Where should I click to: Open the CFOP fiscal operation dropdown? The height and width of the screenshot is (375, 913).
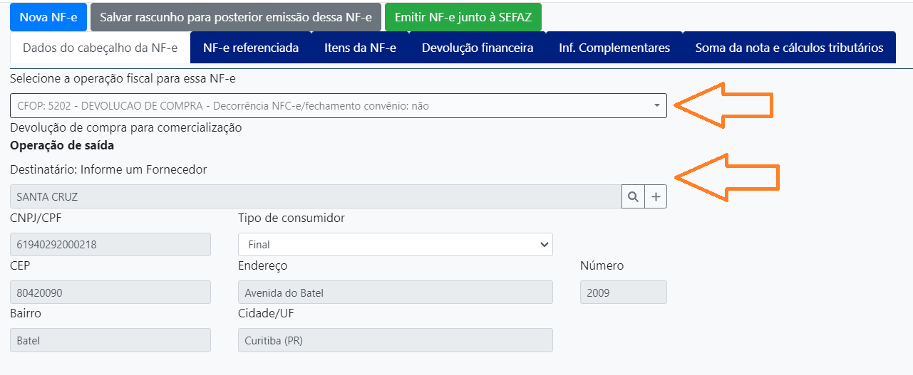[x=339, y=106]
